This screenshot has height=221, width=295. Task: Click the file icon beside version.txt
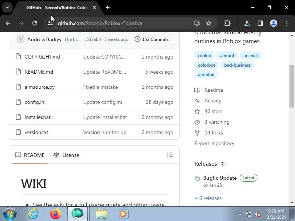(x=18, y=132)
